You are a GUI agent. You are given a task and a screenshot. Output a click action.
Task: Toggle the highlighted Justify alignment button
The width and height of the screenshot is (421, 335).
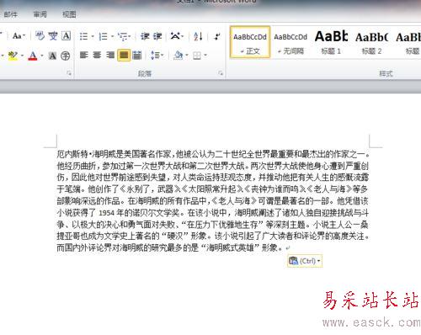coord(124,56)
